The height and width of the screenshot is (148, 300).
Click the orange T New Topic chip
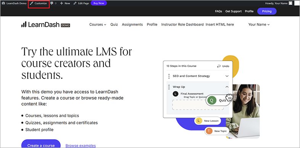(x=217, y=131)
